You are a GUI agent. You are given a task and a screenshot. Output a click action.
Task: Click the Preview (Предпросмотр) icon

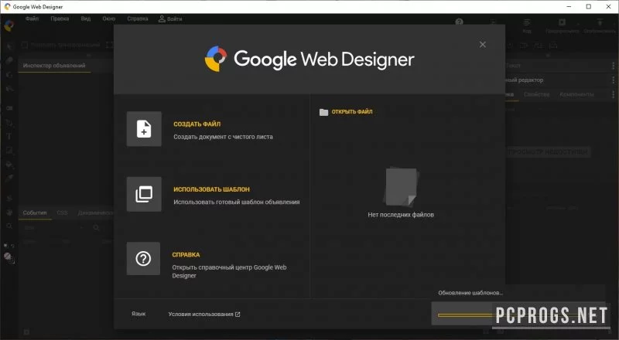pos(563,22)
